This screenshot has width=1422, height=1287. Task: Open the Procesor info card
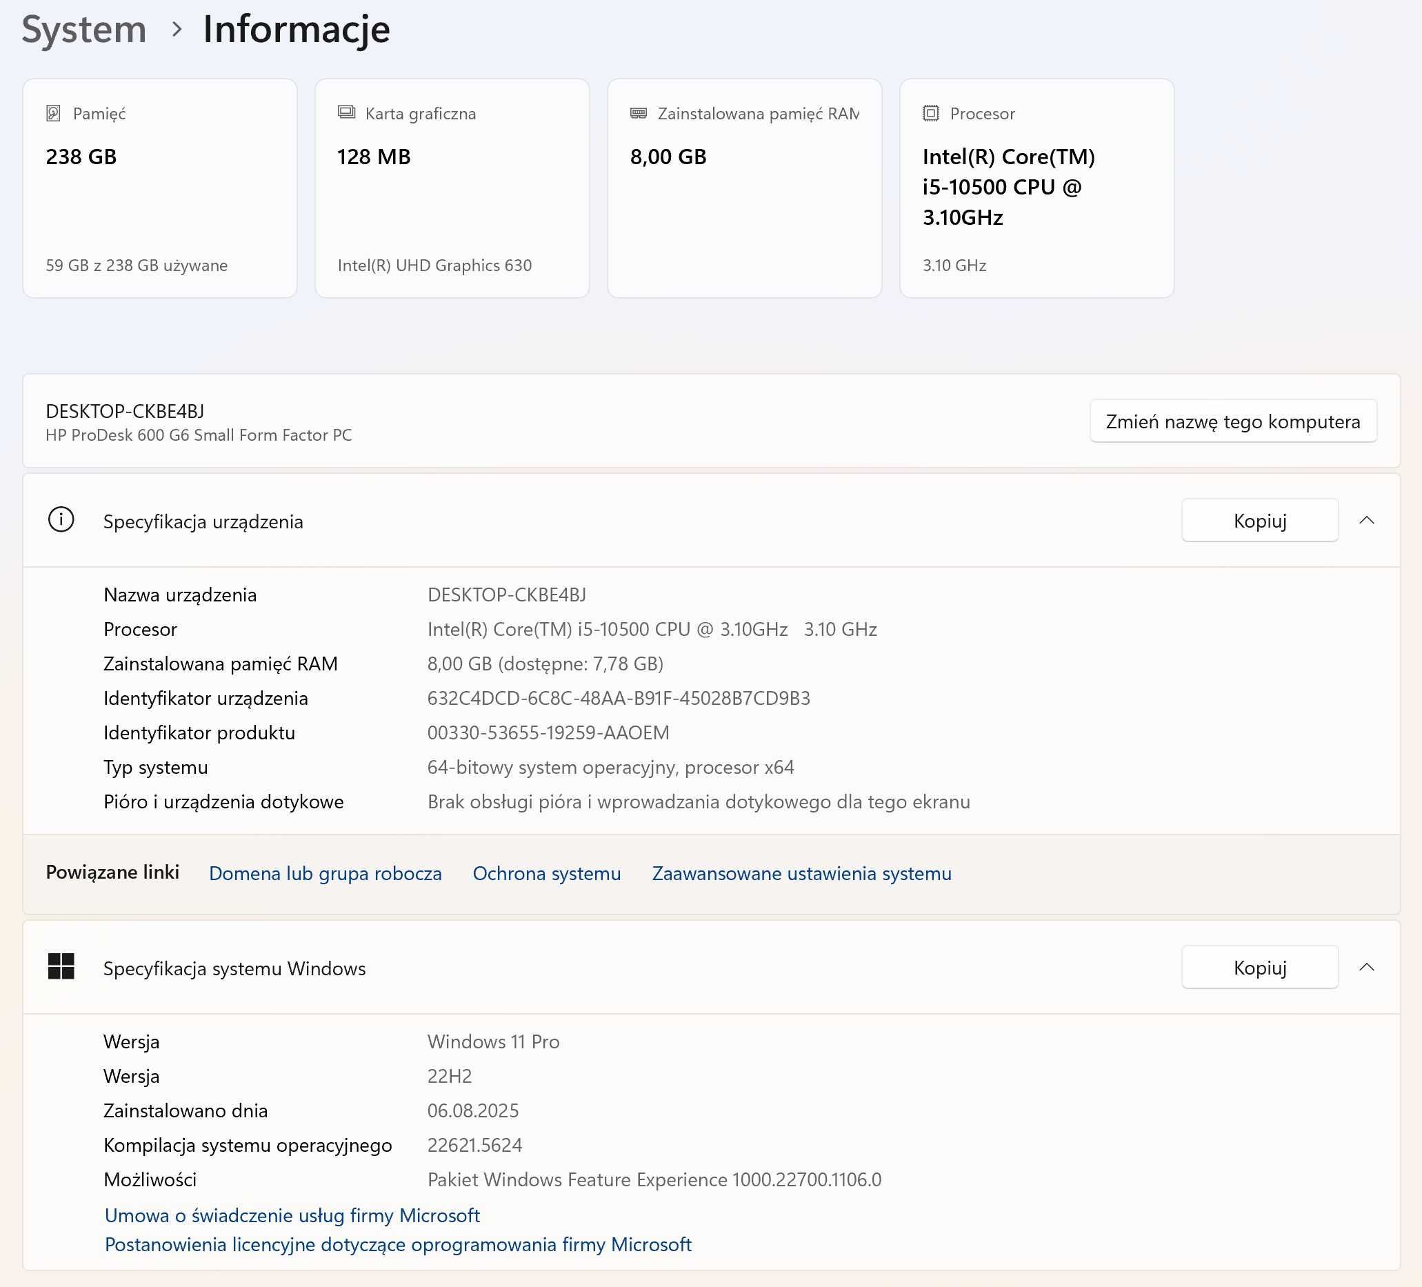(x=1037, y=188)
